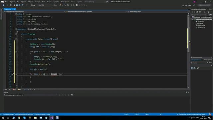The width and height of the screenshot is (213, 120).
Task: Click the user account badge
Action: click(194, 2)
